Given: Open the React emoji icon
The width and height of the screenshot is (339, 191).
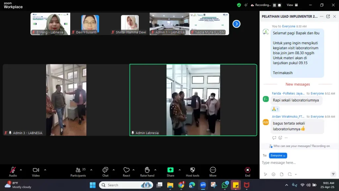Looking at the screenshot, I should click(126, 170).
